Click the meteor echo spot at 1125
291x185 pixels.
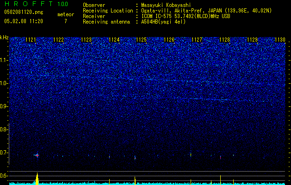[x=135, y=158]
